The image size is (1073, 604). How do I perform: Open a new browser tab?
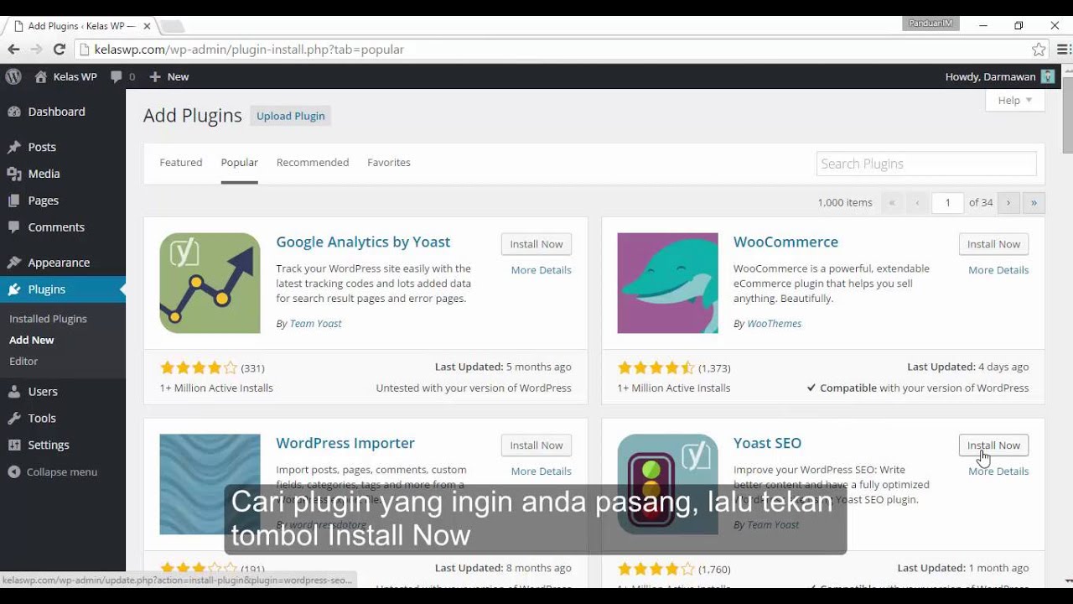(172, 26)
